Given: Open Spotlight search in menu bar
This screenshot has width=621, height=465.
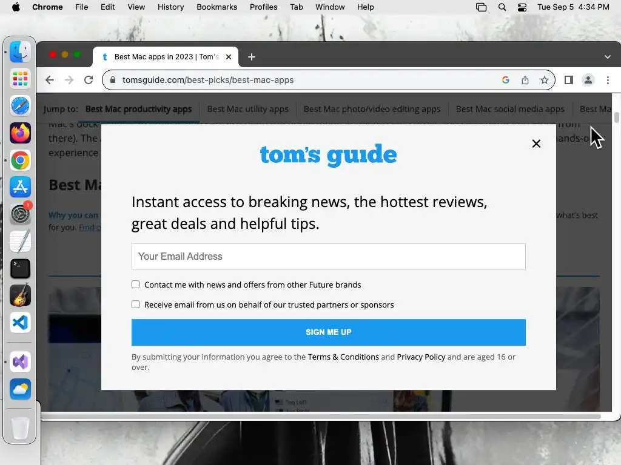Looking at the screenshot, I should point(502,7).
